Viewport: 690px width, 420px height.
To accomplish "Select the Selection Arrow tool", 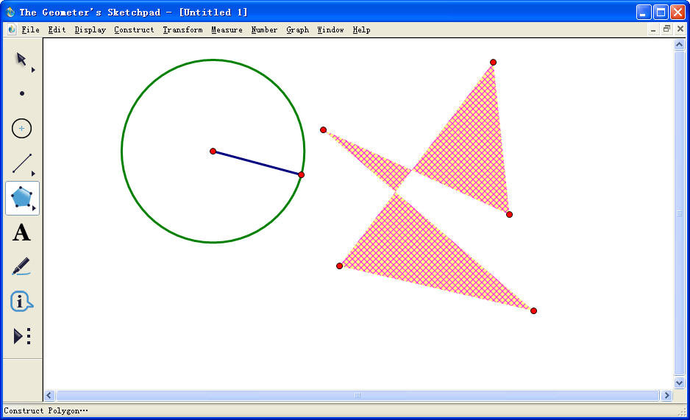I will (21, 60).
